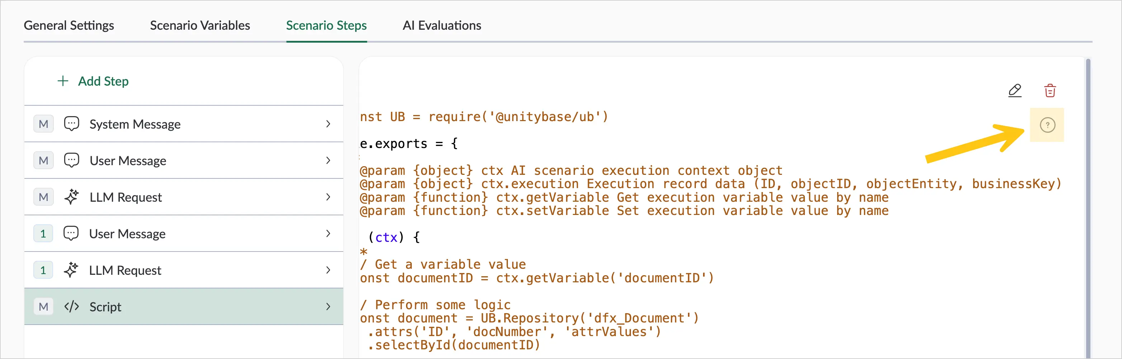Viewport: 1122px width, 359px height.
Task: Click the Add Step button
Action: 93,81
